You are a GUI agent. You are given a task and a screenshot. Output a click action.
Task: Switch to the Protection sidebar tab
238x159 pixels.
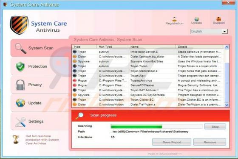[x=40, y=66]
